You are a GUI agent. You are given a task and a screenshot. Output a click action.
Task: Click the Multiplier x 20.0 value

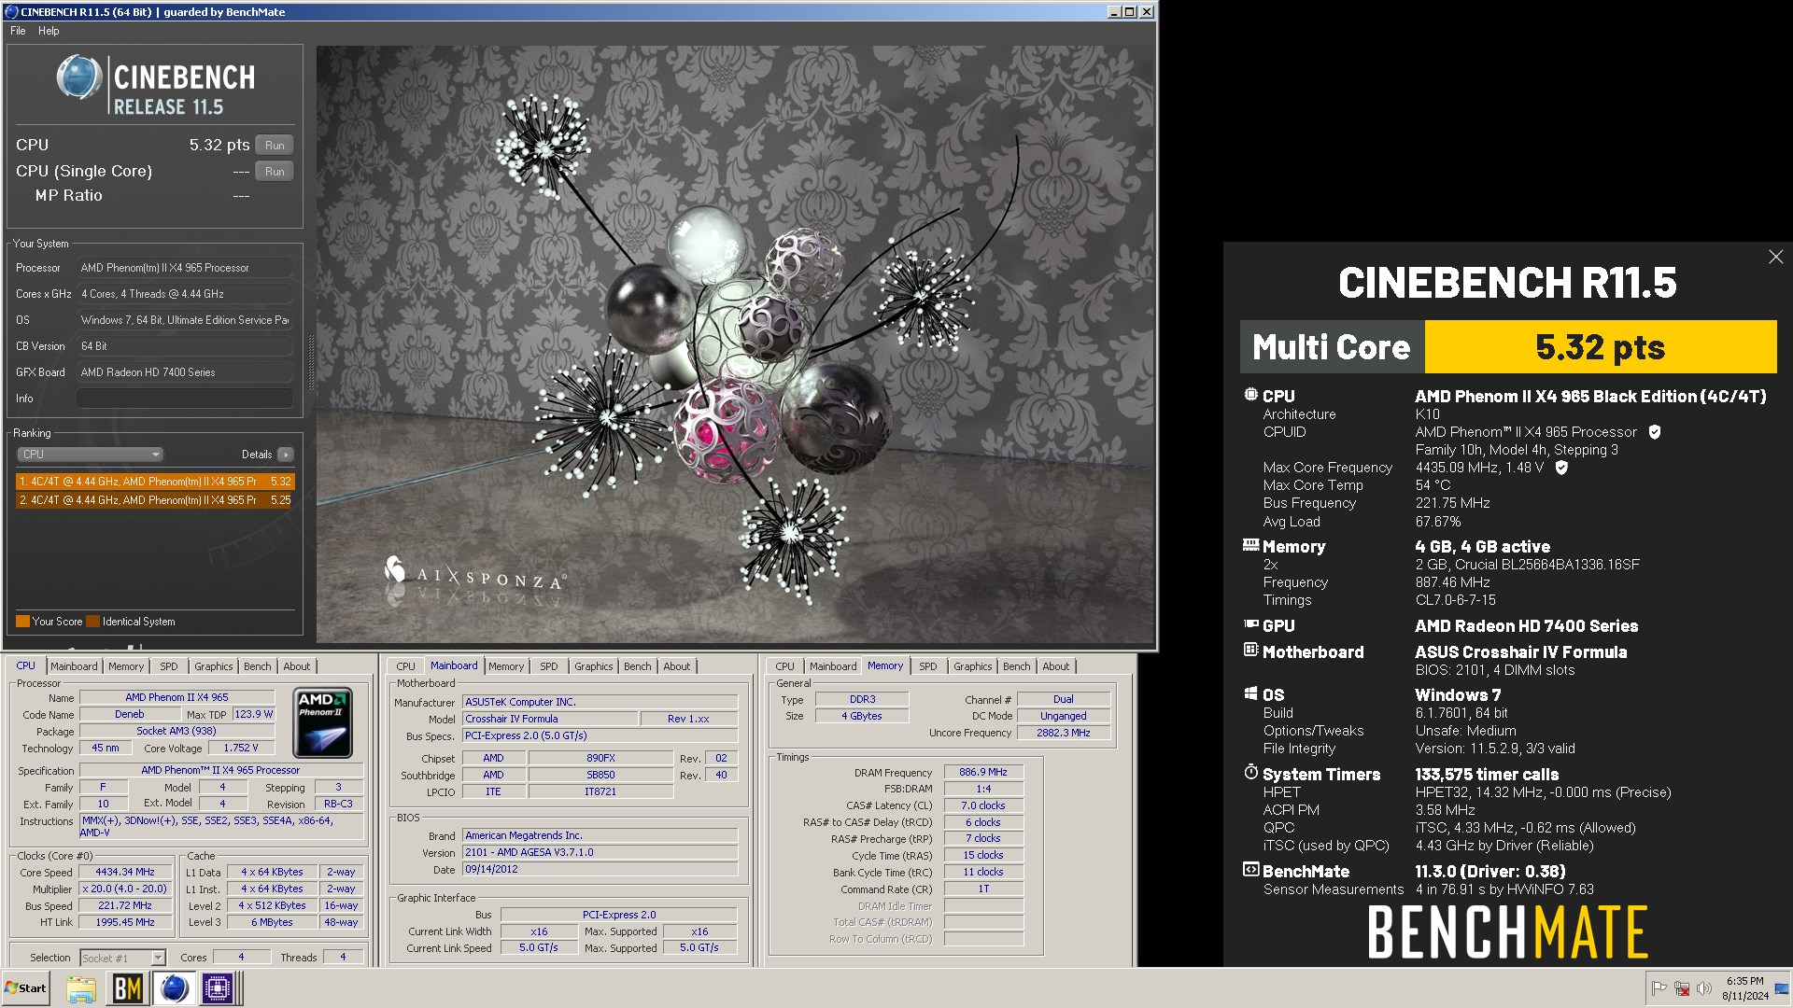(x=125, y=889)
